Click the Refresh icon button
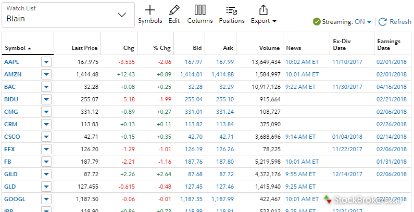 pos(383,22)
